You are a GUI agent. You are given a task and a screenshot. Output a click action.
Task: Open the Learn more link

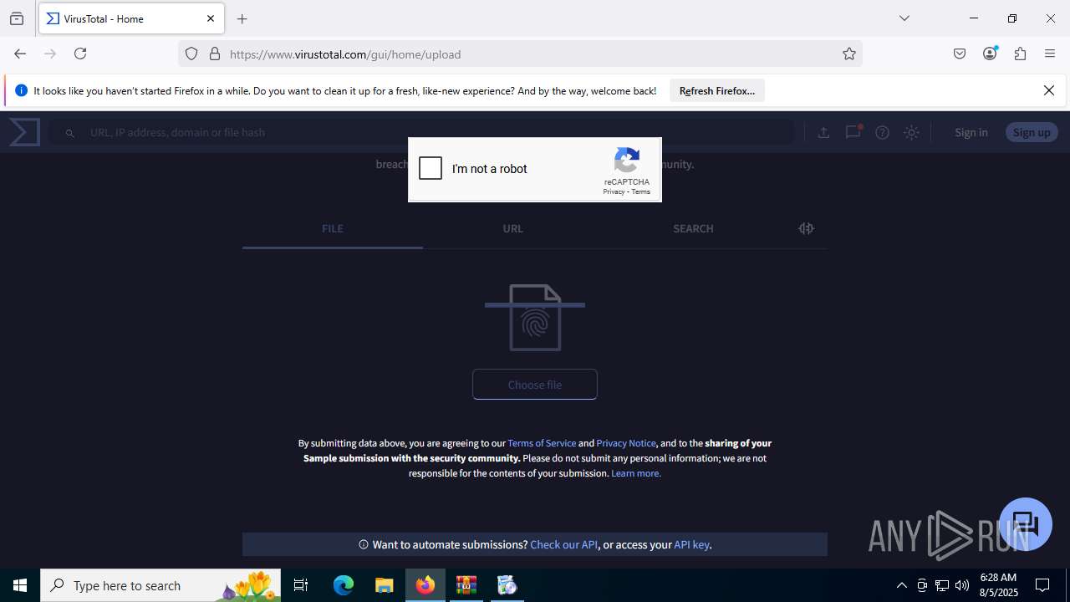coord(636,473)
